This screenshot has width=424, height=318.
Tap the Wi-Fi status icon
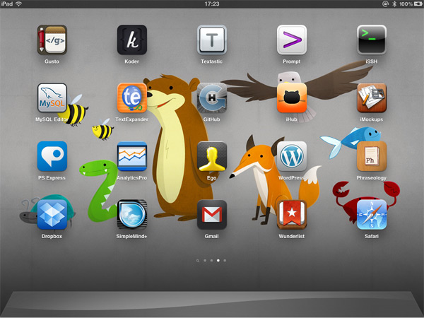(18, 4)
